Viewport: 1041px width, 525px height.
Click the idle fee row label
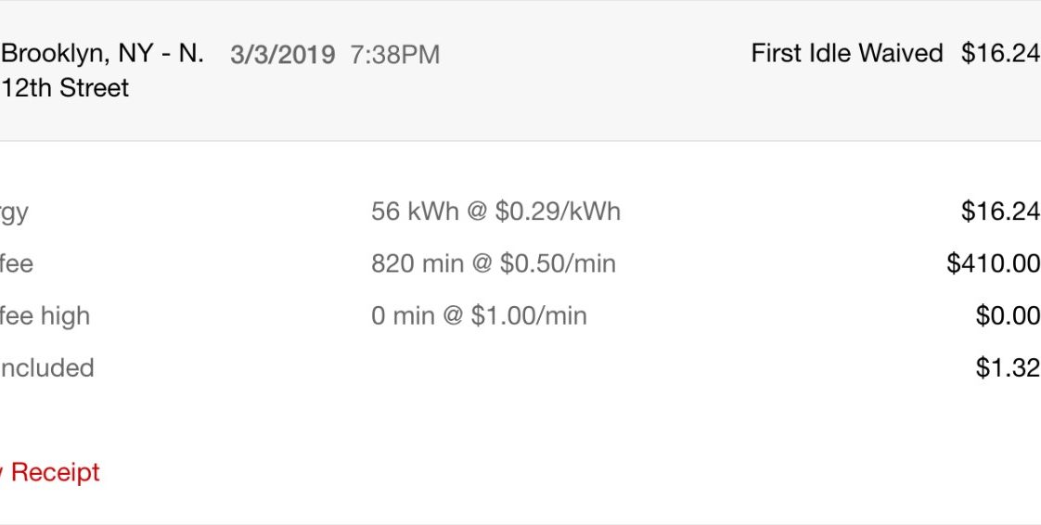tap(17, 263)
